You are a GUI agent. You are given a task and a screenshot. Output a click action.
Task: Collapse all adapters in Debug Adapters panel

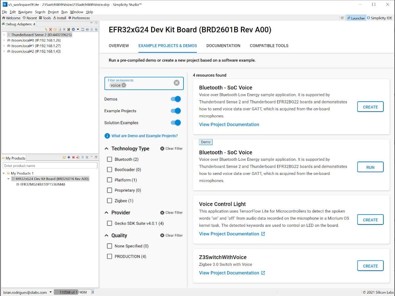[x=92, y=29]
